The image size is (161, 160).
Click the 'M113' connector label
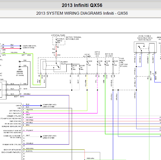(x=22, y=97)
